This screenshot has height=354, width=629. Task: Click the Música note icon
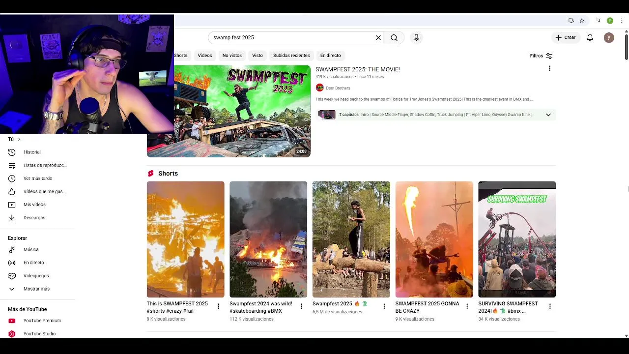click(x=12, y=250)
